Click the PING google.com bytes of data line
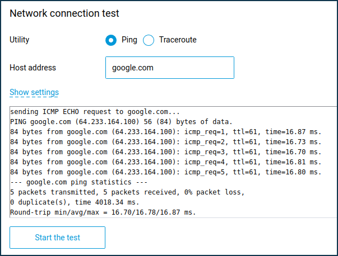Screen dimensions: 338x256 pyautogui.click(x=121, y=121)
